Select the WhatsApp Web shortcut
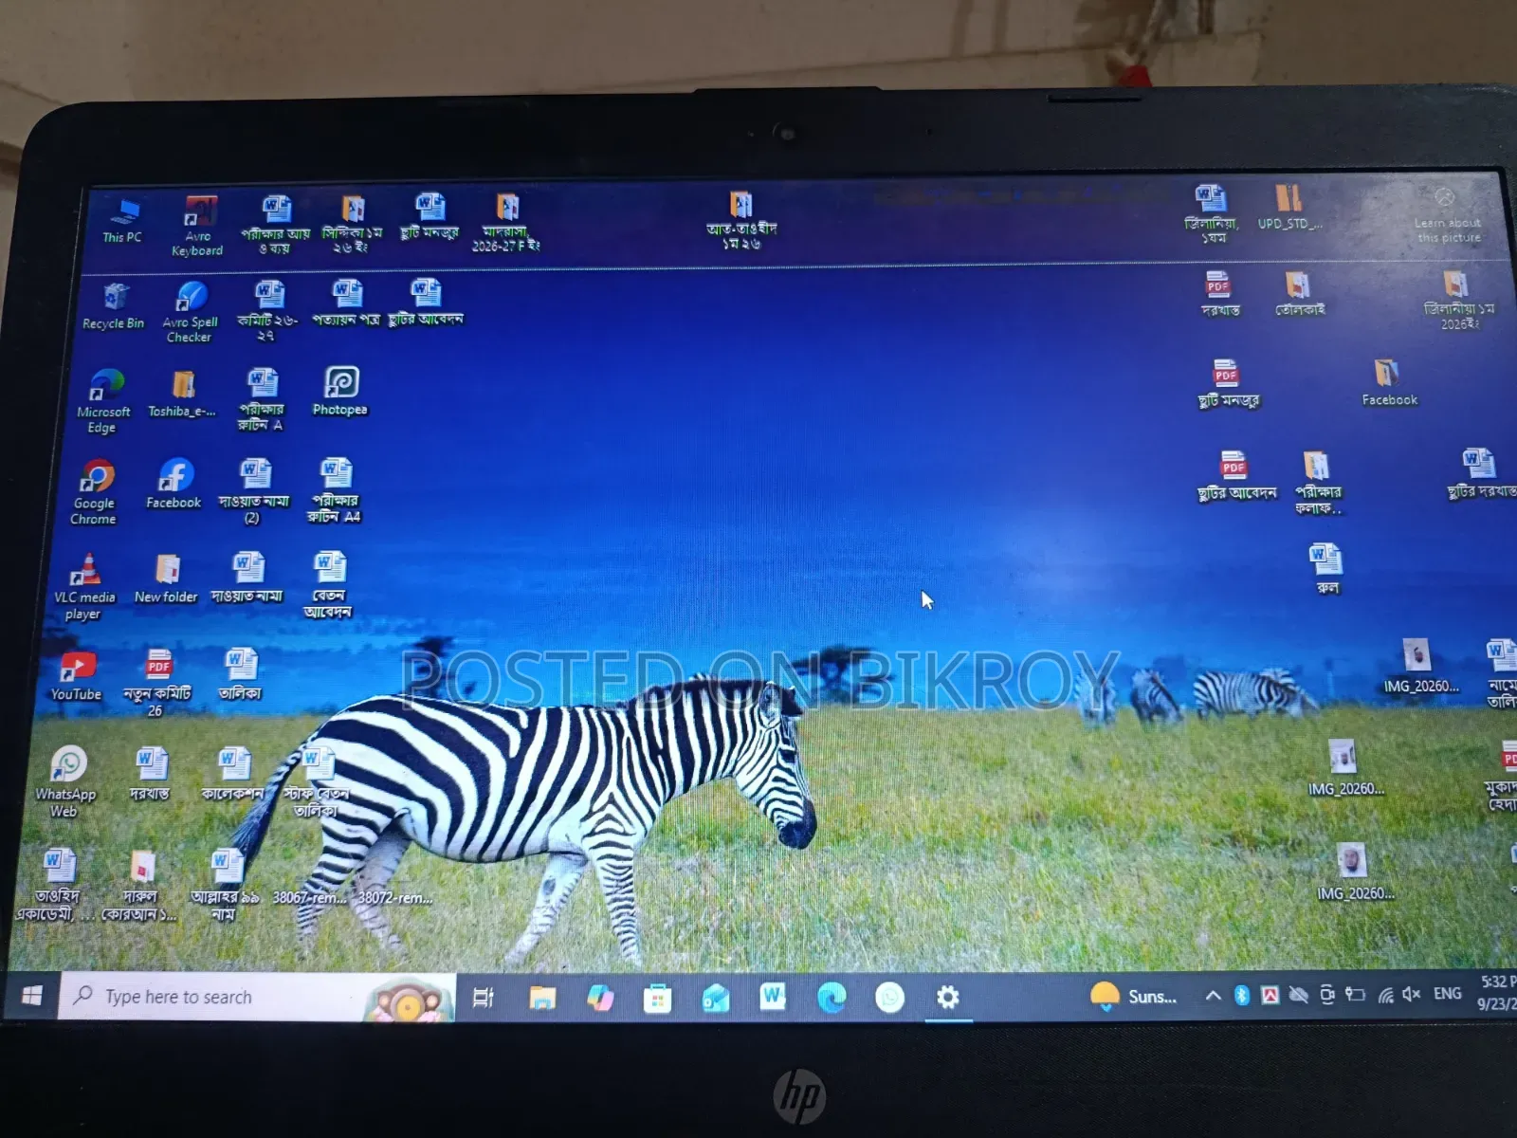Screen dimensions: 1517x1138 click(66, 782)
